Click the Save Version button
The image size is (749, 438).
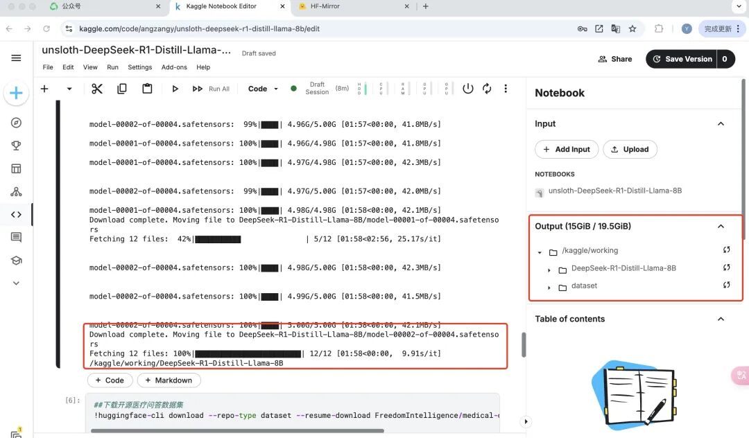point(681,59)
